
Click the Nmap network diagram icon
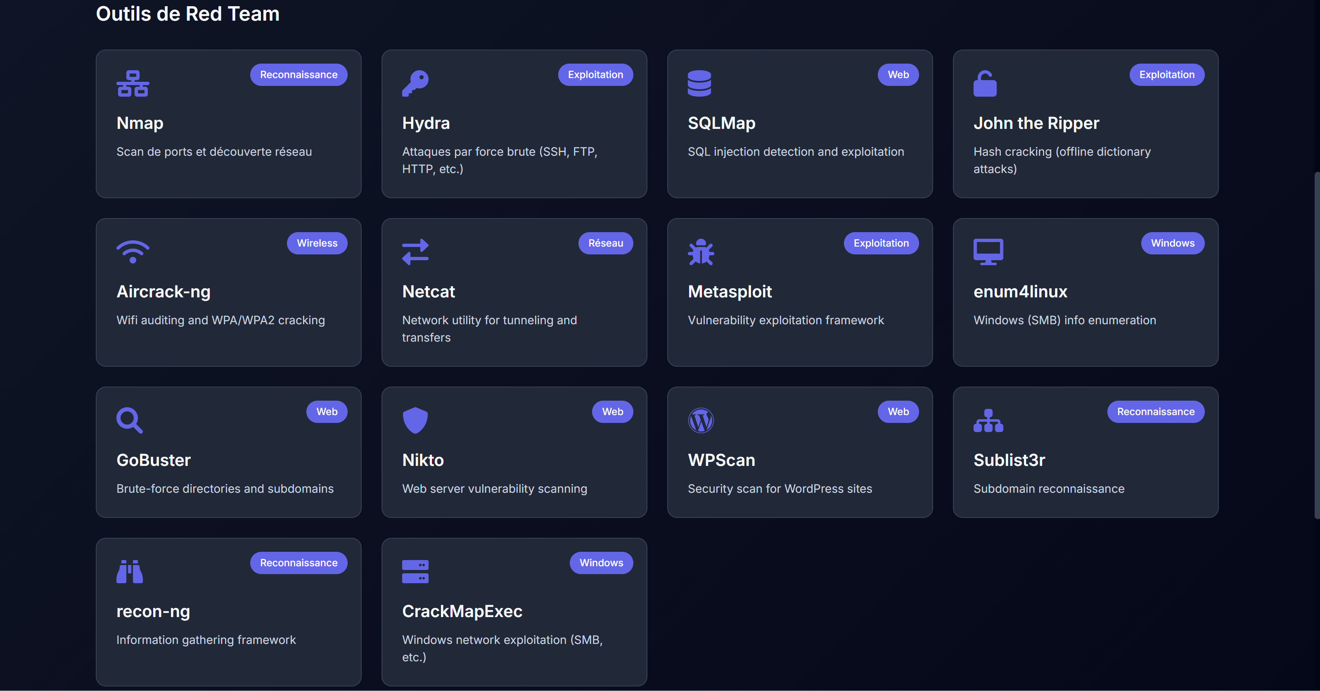pos(133,83)
